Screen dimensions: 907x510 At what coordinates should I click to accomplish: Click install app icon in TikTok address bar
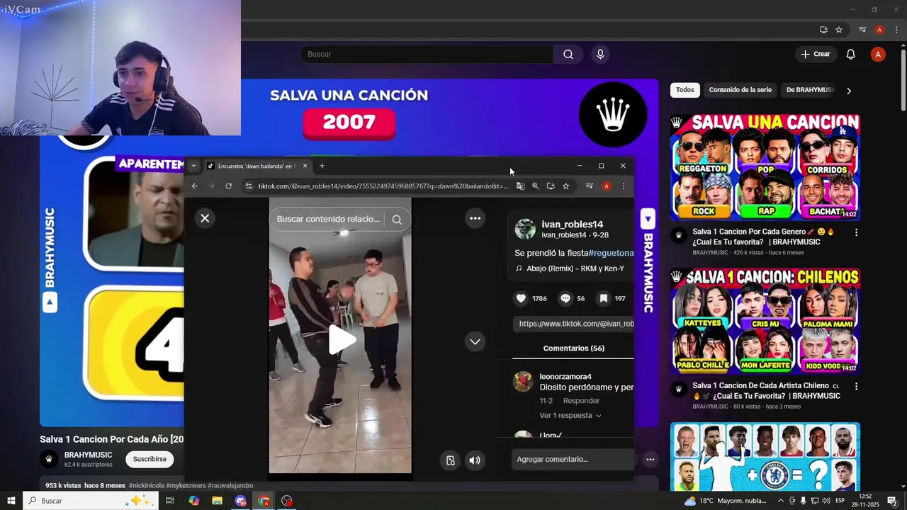click(x=551, y=186)
